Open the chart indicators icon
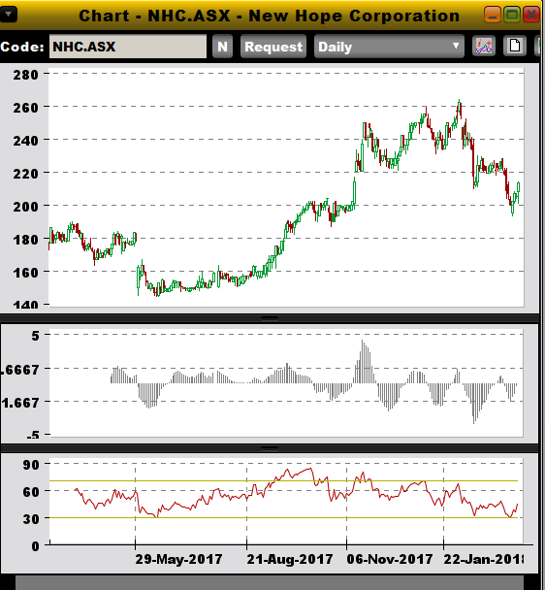The image size is (545, 590). click(484, 47)
